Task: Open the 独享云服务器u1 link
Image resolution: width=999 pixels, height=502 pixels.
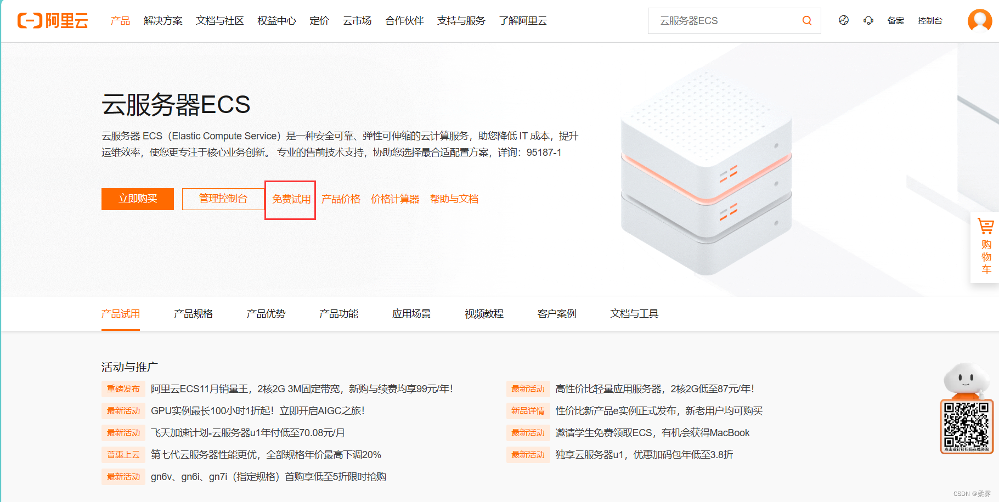Action: click(x=644, y=455)
